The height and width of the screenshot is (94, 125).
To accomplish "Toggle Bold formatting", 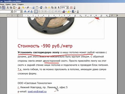I will [x=25, y=11].
